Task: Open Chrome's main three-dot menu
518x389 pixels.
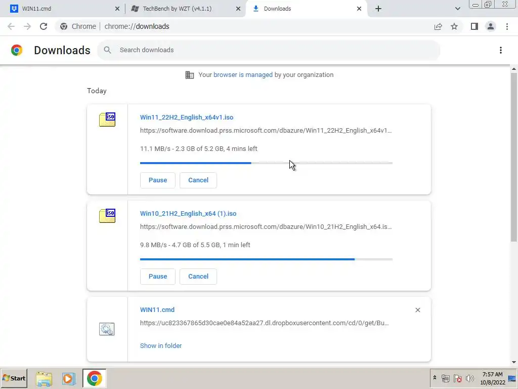Action: pos(507,26)
